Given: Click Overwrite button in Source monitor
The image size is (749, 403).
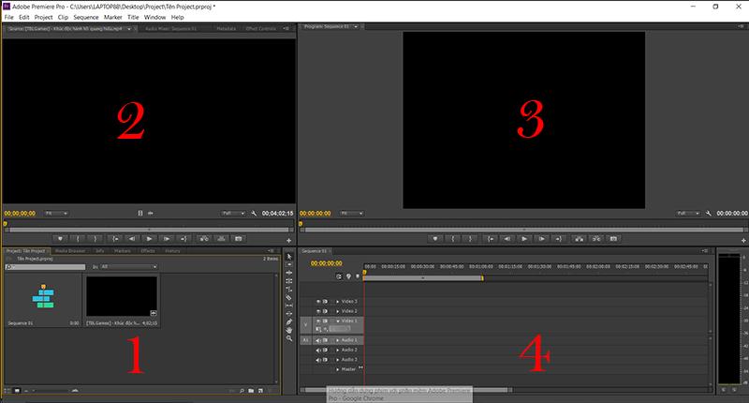Looking at the screenshot, I should (x=221, y=239).
